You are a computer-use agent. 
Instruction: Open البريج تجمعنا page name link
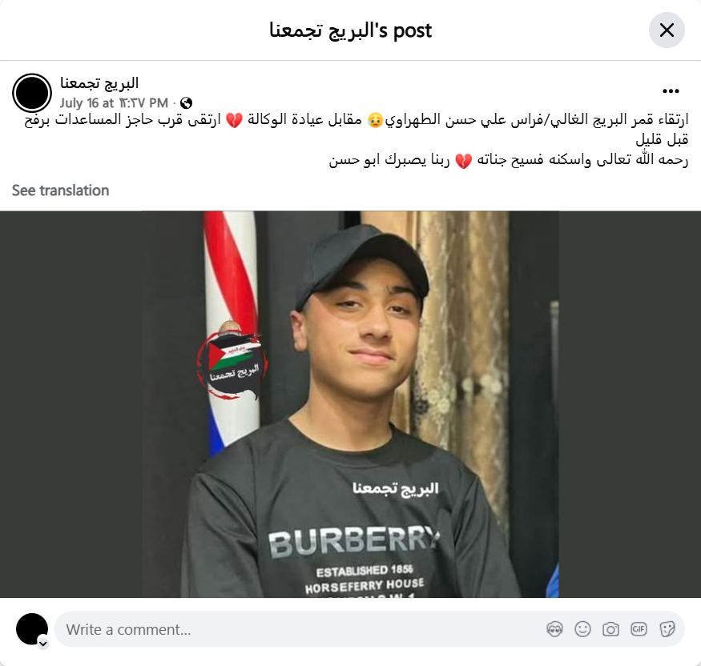point(99,83)
